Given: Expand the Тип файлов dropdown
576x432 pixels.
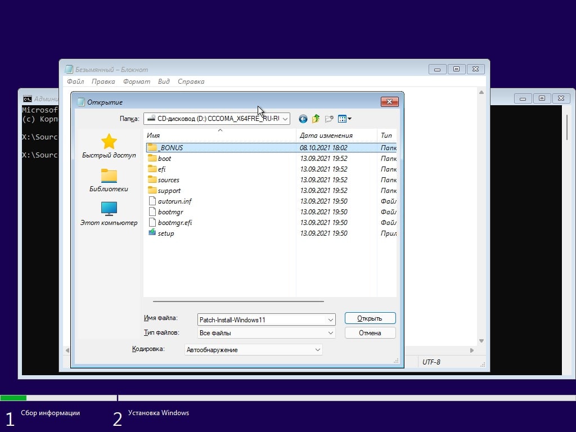Looking at the screenshot, I should 331,333.
